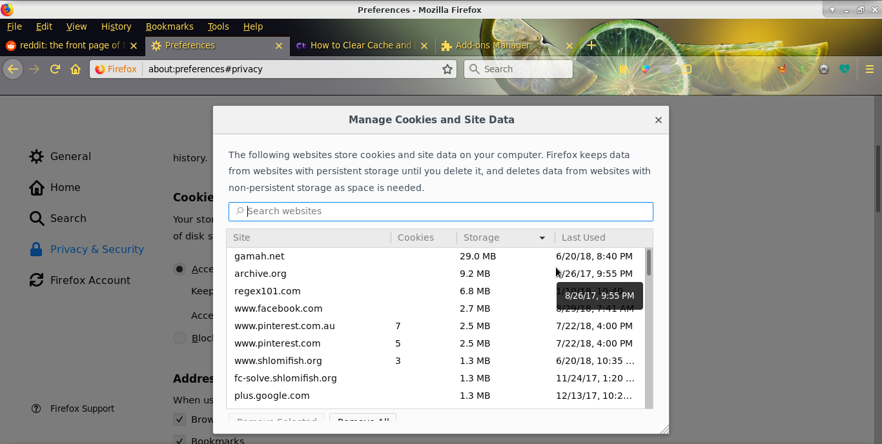Switch to the How to Clear Cache tab
Viewport: 882px width, 444px height.
click(363, 46)
